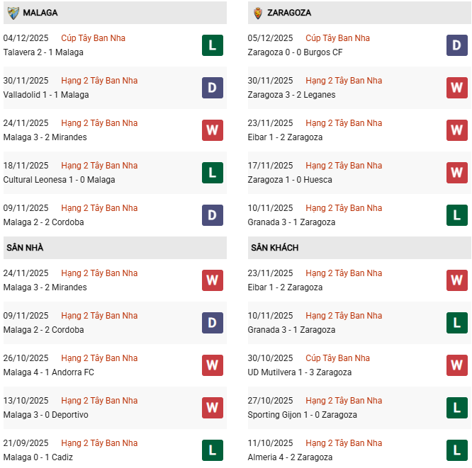The image size is (472, 468).
Task: Click the W badge for Zaragoza 3 - 2 Leganes
Action: click(456, 88)
